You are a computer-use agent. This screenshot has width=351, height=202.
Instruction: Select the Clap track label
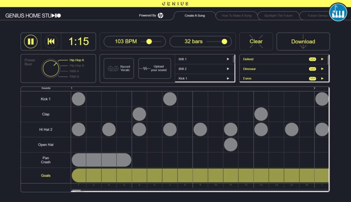coord(46,114)
